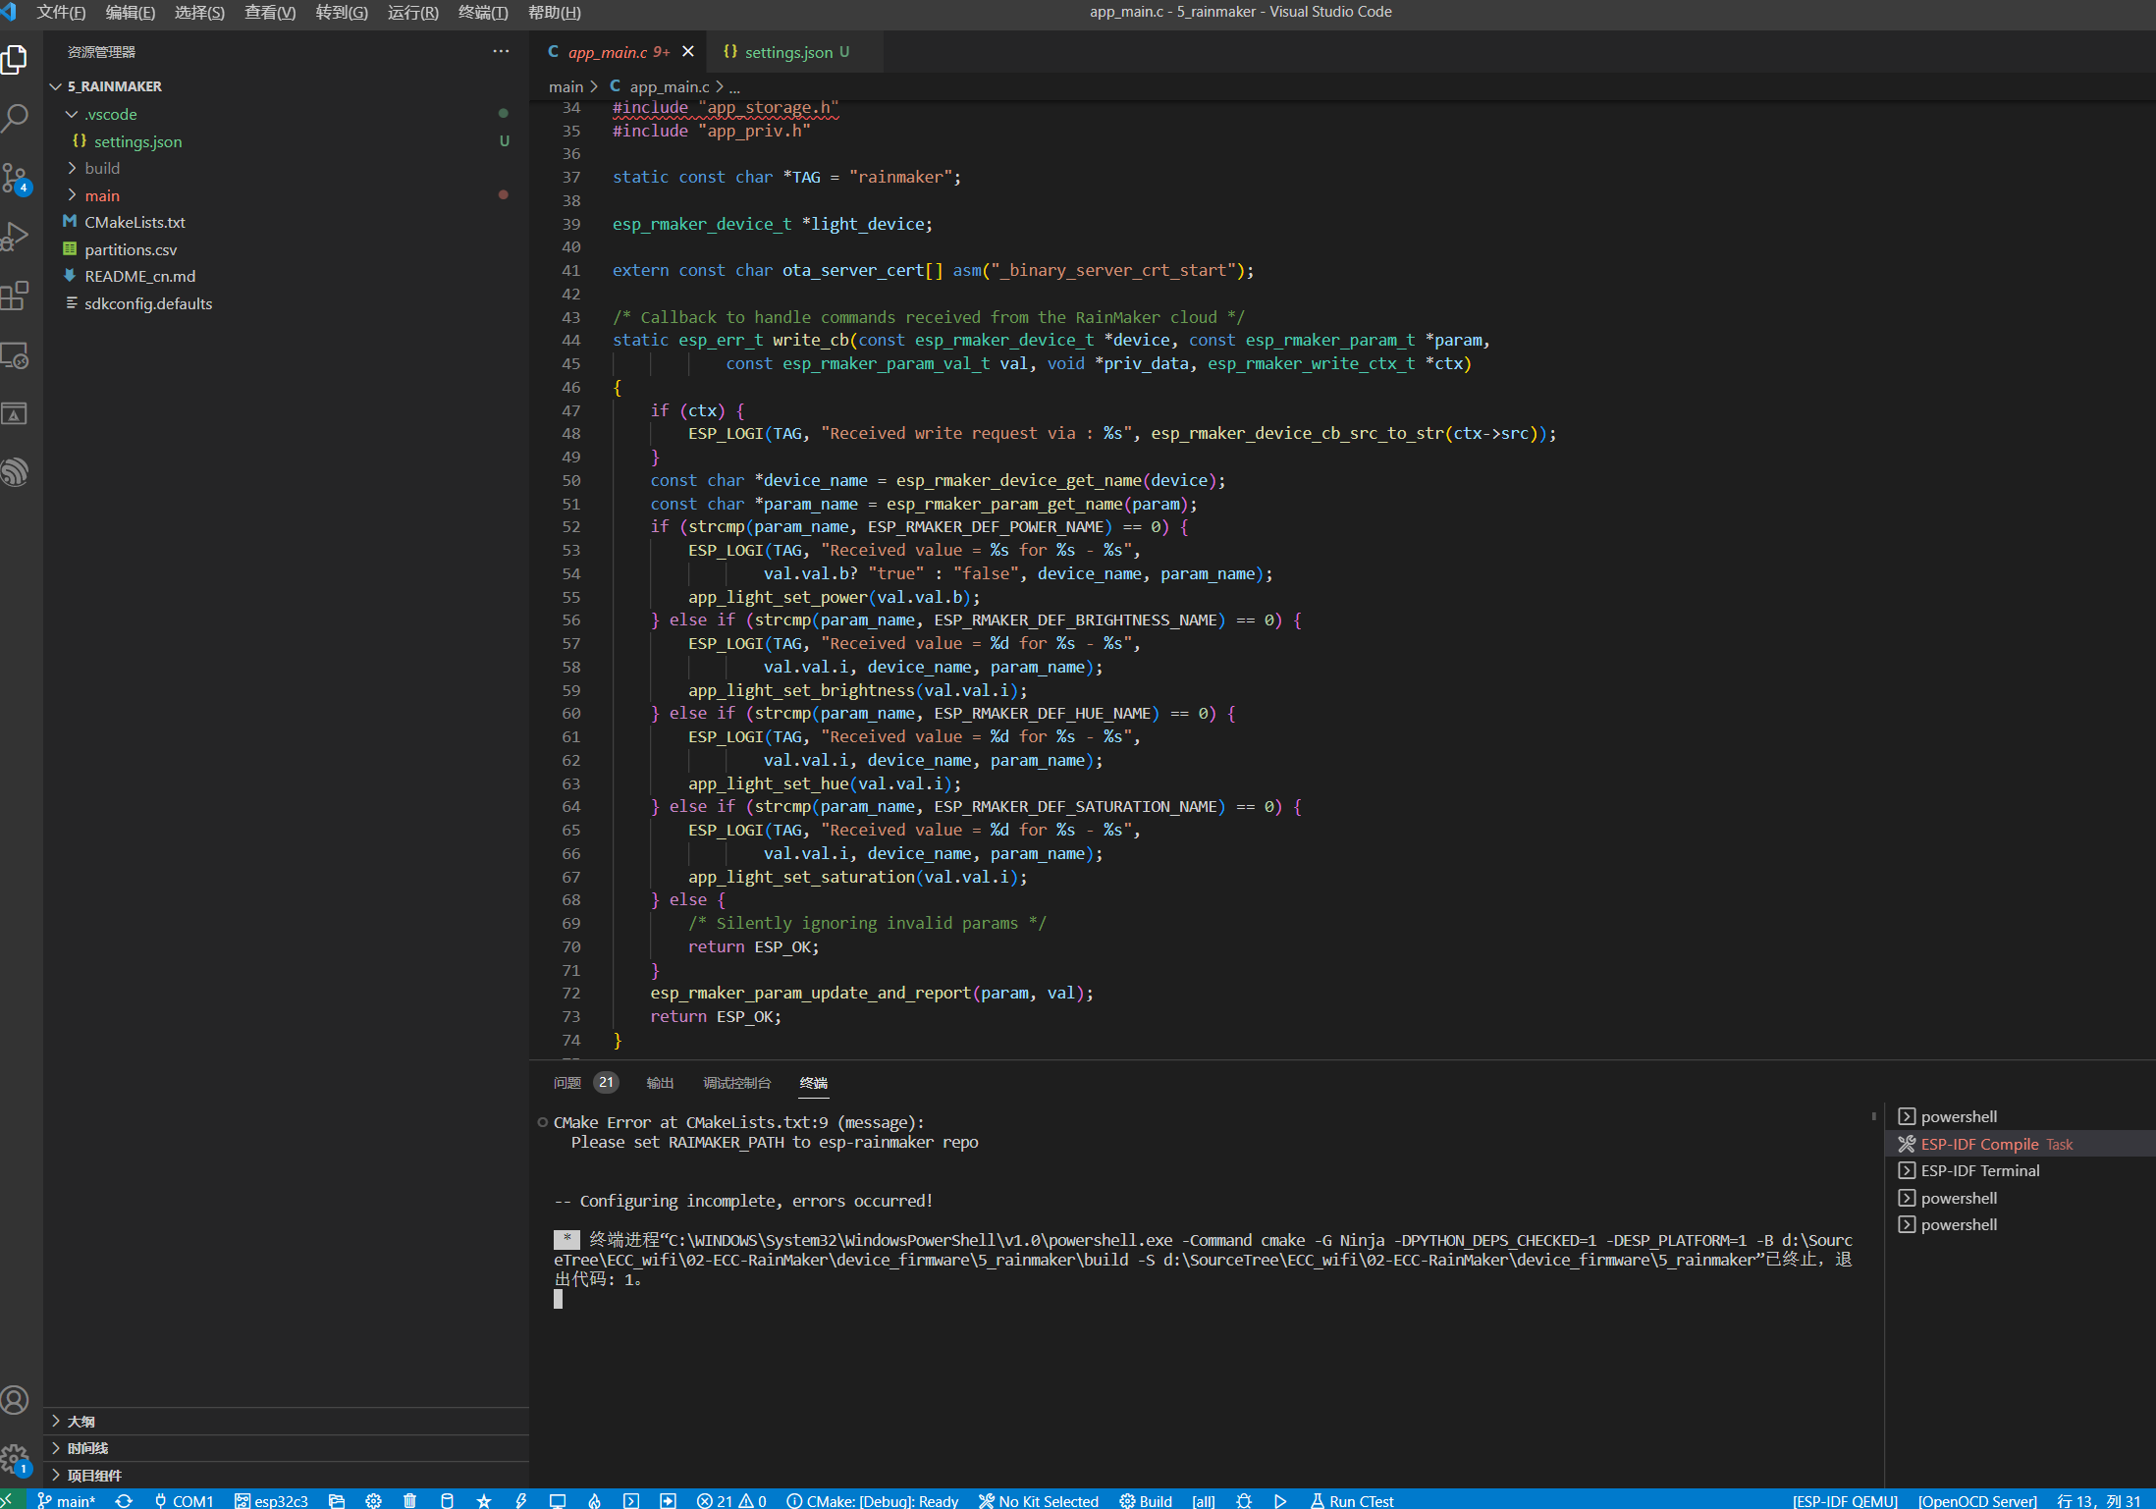Open ESP-IDF SDK configuration gear icon
This screenshot has height=1509, width=2156.
(373, 1500)
